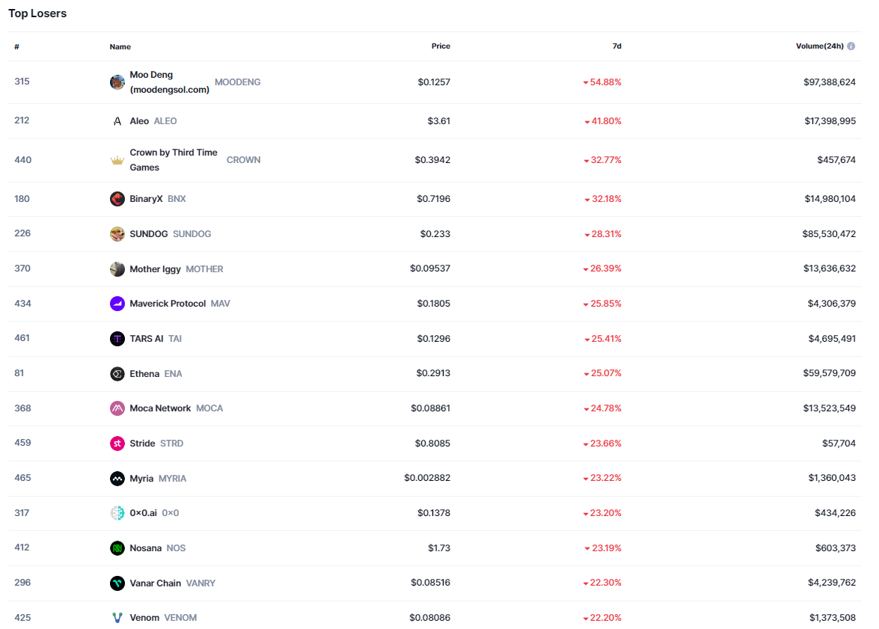The height and width of the screenshot is (629, 879).
Task: Click the Maverick Protocol purple icon
Action: [x=117, y=304]
